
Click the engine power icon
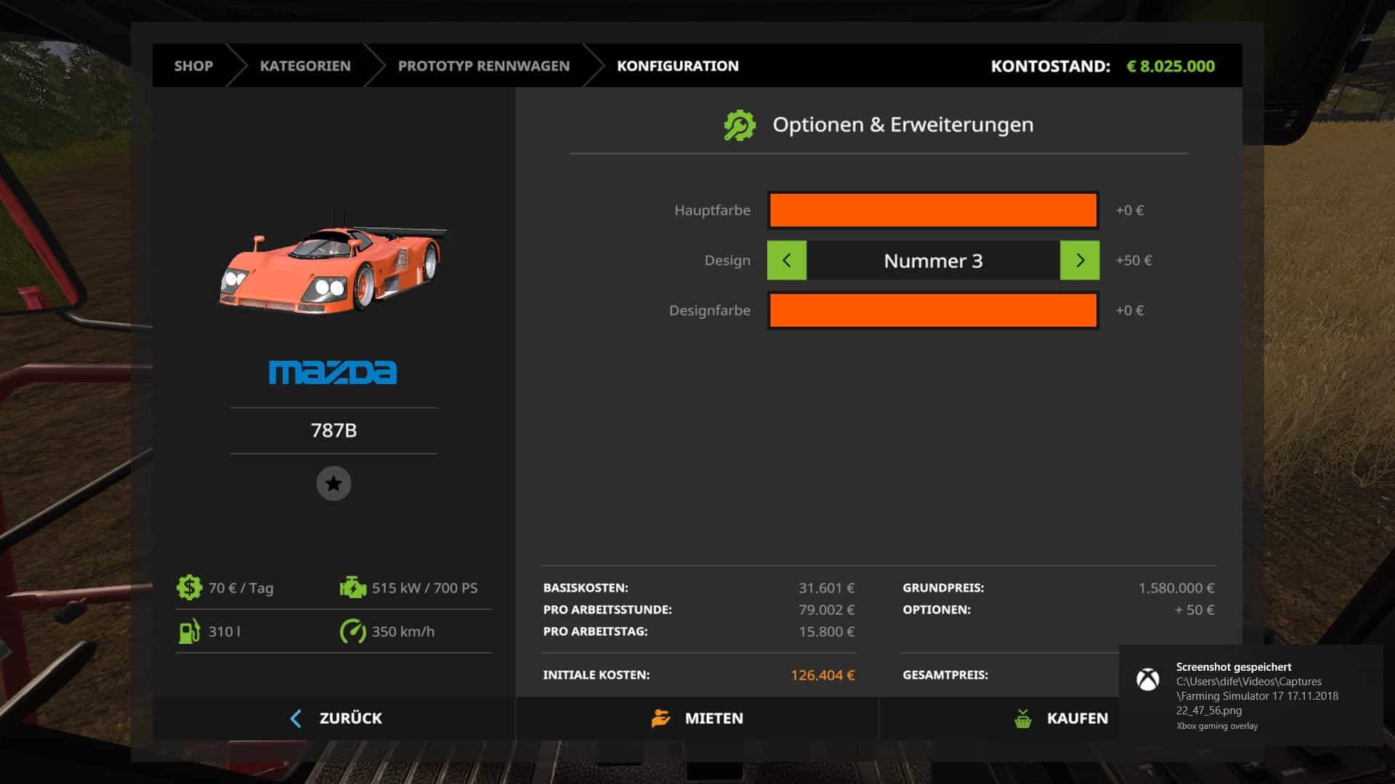(353, 587)
